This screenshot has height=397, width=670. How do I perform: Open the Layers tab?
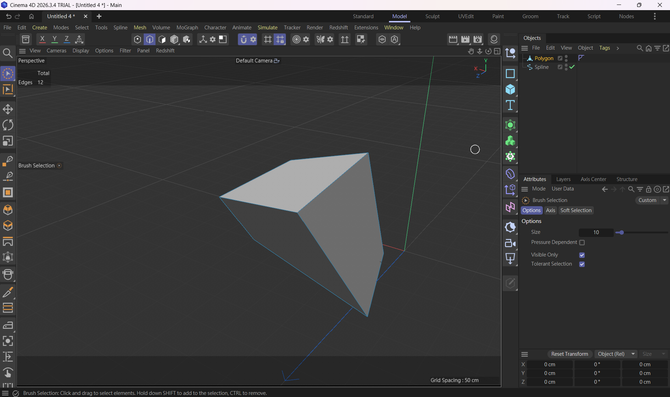pyautogui.click(x=563, y=179)
